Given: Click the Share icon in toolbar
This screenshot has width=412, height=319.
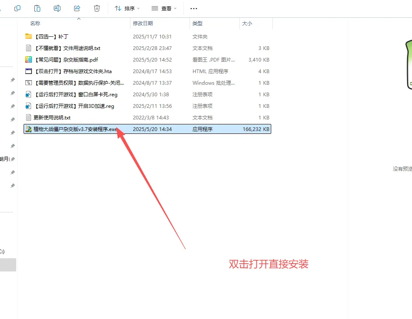Looking at the screenshot, I should (77, 8).
